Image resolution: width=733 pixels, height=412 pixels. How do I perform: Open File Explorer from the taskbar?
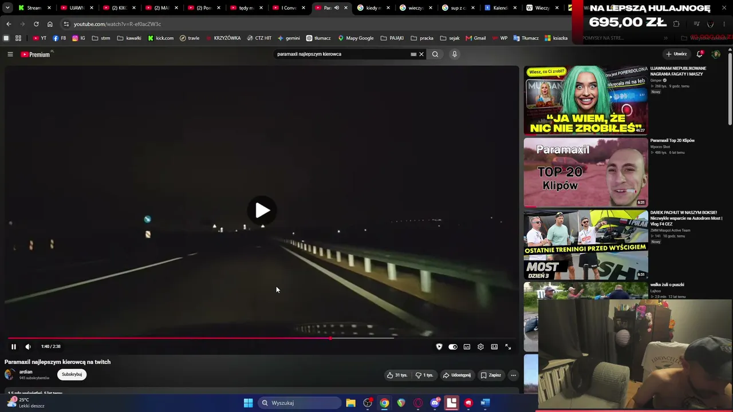click(351, 403)
